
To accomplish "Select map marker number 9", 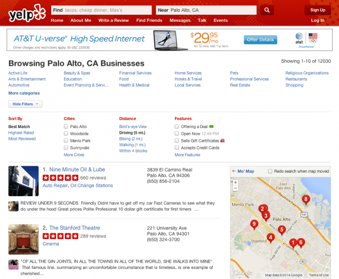I will 254,224.
